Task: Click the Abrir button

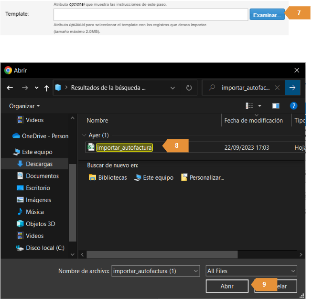Action: pos(227,286)
